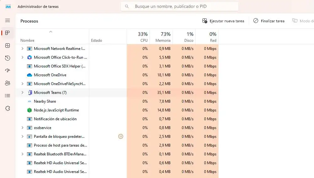Viewport: 314px width, 178px height.
Task: Click the Node.js JavaScript Runtime icon
Action: point(30,110)
